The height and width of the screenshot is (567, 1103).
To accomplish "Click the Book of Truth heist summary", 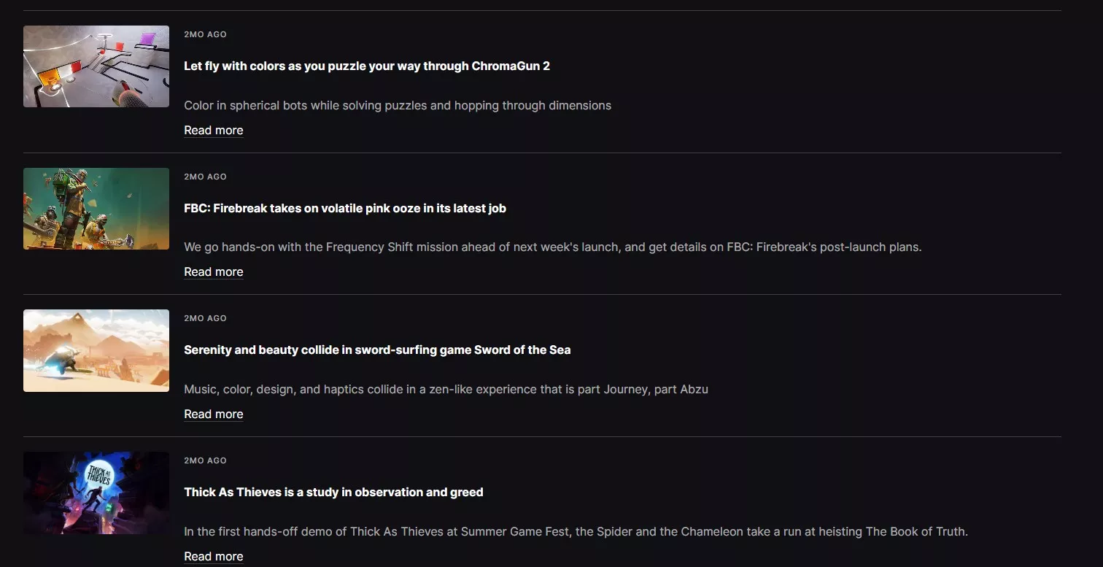I will (576, 531).
